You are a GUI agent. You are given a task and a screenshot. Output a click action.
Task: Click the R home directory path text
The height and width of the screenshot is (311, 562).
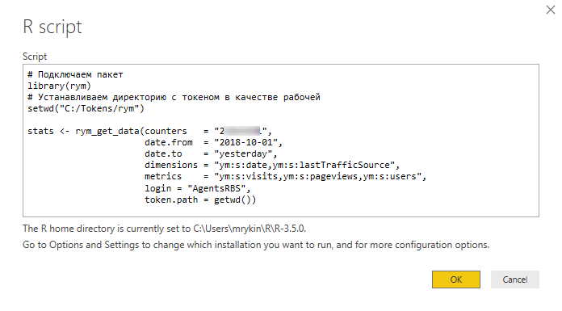pos(249,229)
